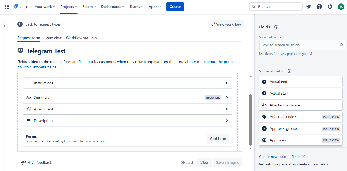Click the Jira logo
Screen dimensions: 347x171
click(20, 7)
